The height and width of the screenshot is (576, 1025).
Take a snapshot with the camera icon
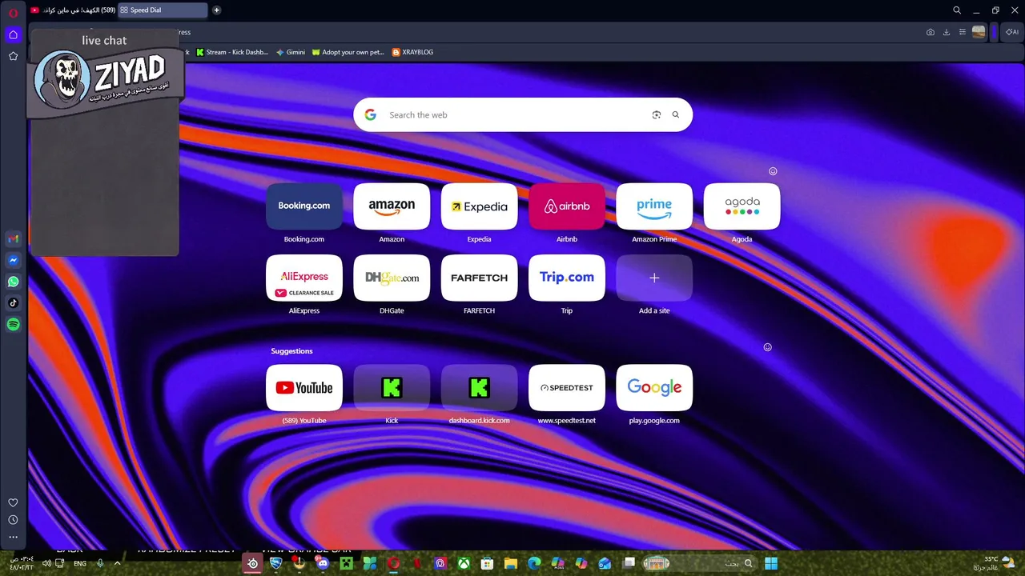[x=930, y=32]
